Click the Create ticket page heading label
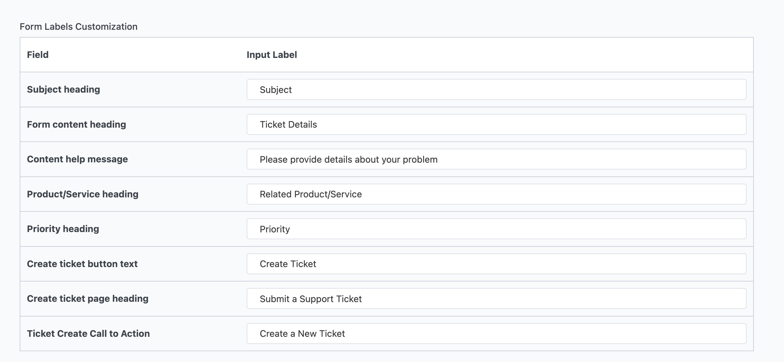This screenshot has height=362, width=784. [88, 299]
